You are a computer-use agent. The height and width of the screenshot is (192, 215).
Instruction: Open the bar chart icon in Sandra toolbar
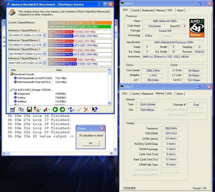[45, 110]
